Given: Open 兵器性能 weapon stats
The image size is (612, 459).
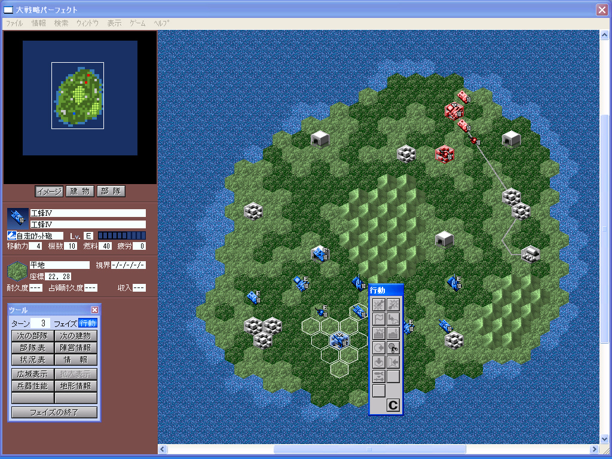Looking at the screenshot, I should tap(32, 386).
